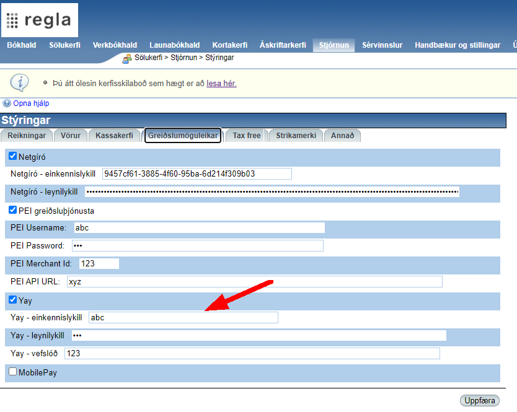Select the Netgíró - leynilykill password field

click(x=272, y=192)
